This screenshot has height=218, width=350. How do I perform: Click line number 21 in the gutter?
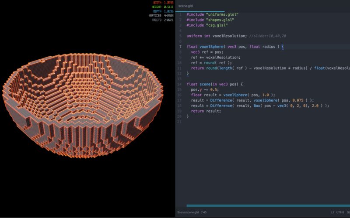(x=179, y=122)
